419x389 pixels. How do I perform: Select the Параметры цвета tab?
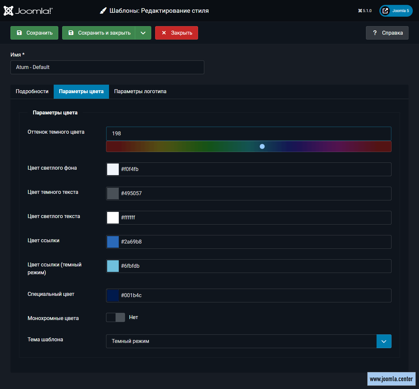click(x=81, y=92)
